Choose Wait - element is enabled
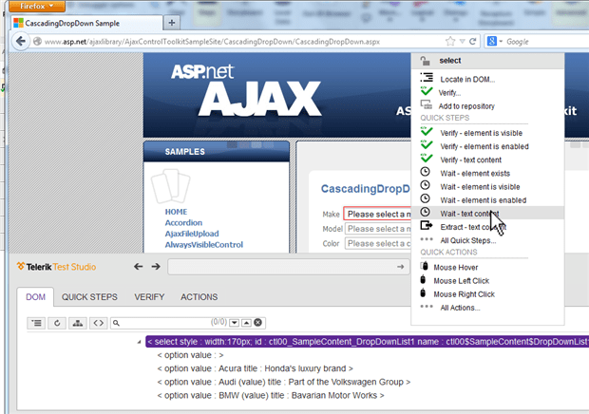This screenshot has height=414, width=589. [x=483, y=200]
